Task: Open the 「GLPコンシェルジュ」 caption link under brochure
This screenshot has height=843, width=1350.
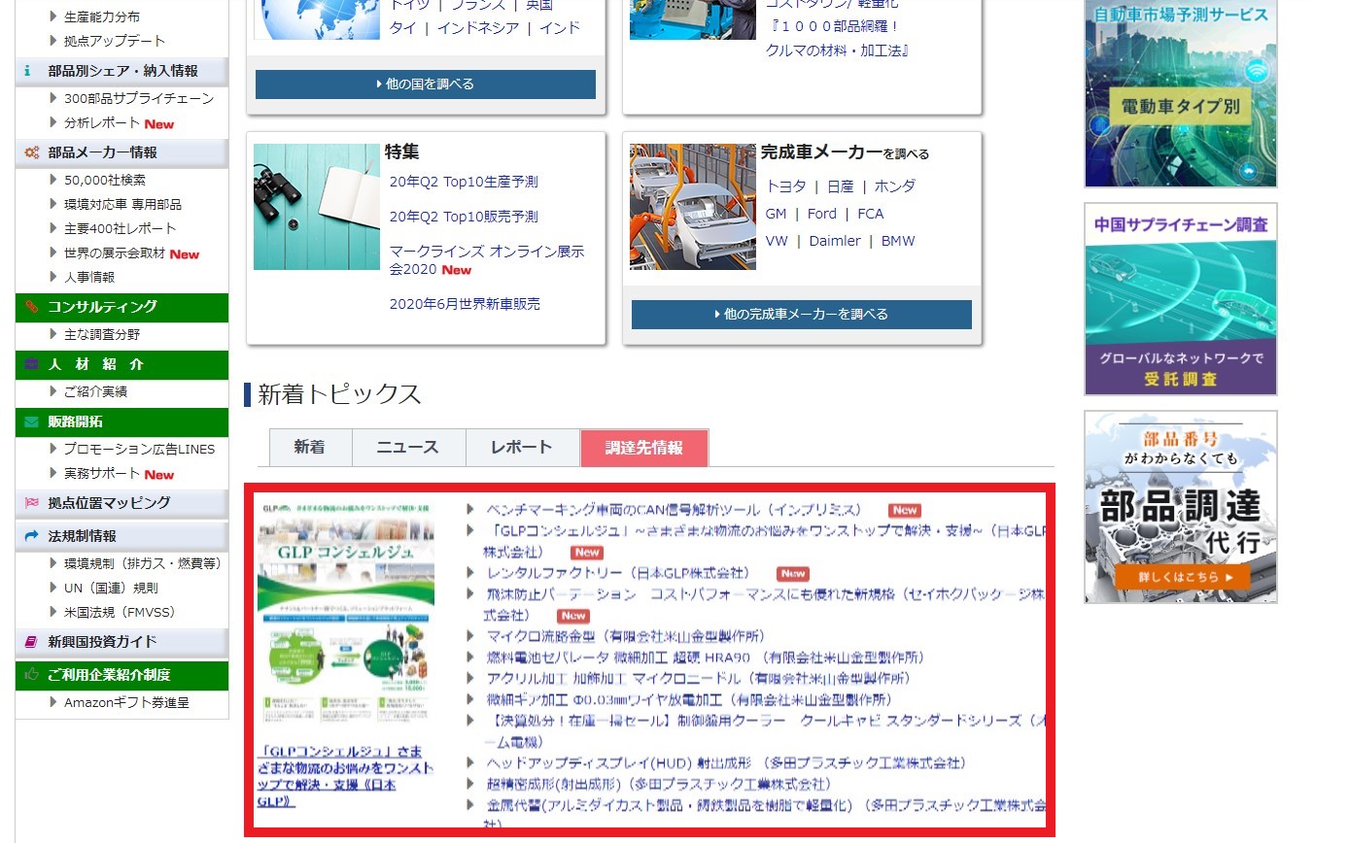Action: (x=345, y=777)
